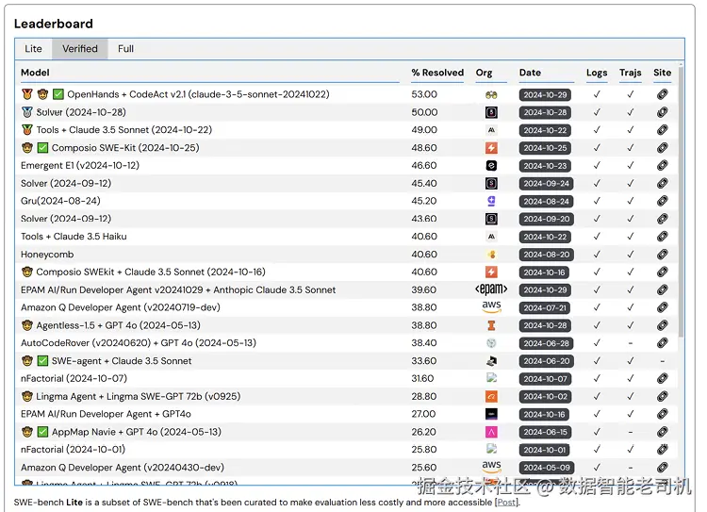Open site link for Tools + Claude 3.5 Sonnet
The image size is (707, 512).
[x=662, y=130]
